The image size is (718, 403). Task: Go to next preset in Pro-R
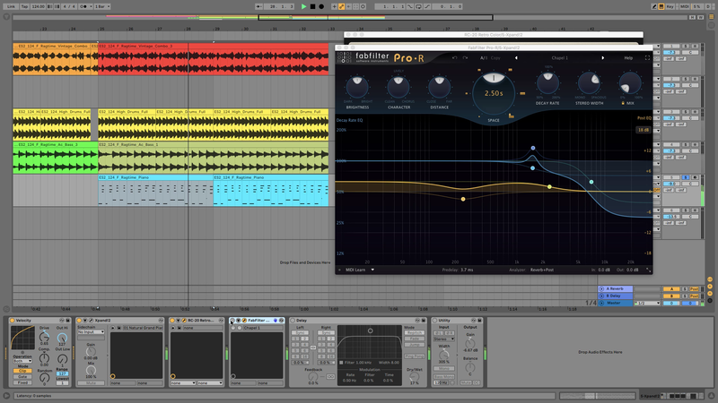(x=602, y=58)
